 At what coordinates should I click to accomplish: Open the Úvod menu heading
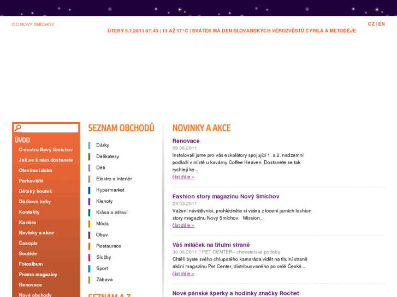point(22,140)
